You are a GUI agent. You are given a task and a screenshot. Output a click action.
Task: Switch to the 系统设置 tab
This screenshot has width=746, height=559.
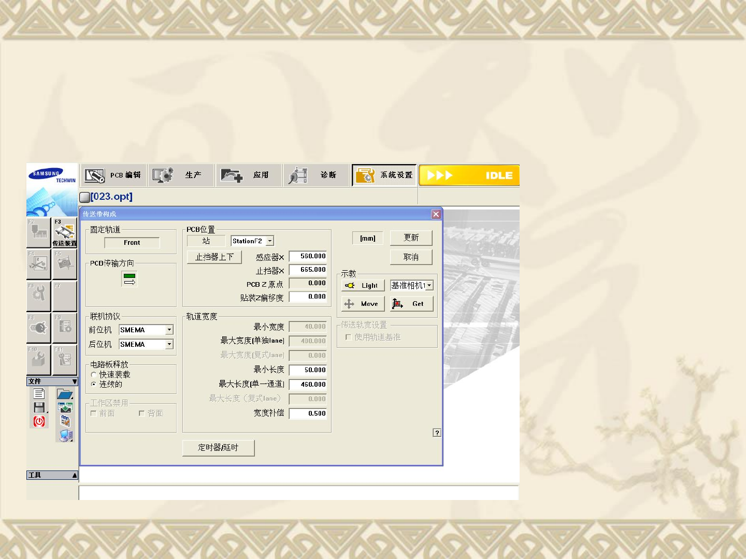coord(384,175)
